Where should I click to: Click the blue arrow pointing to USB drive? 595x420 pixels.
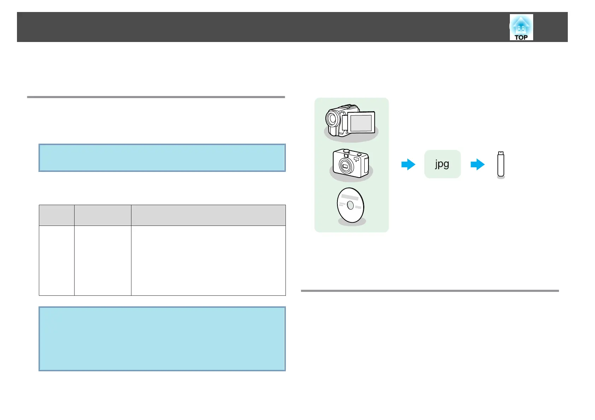[478, 164]
